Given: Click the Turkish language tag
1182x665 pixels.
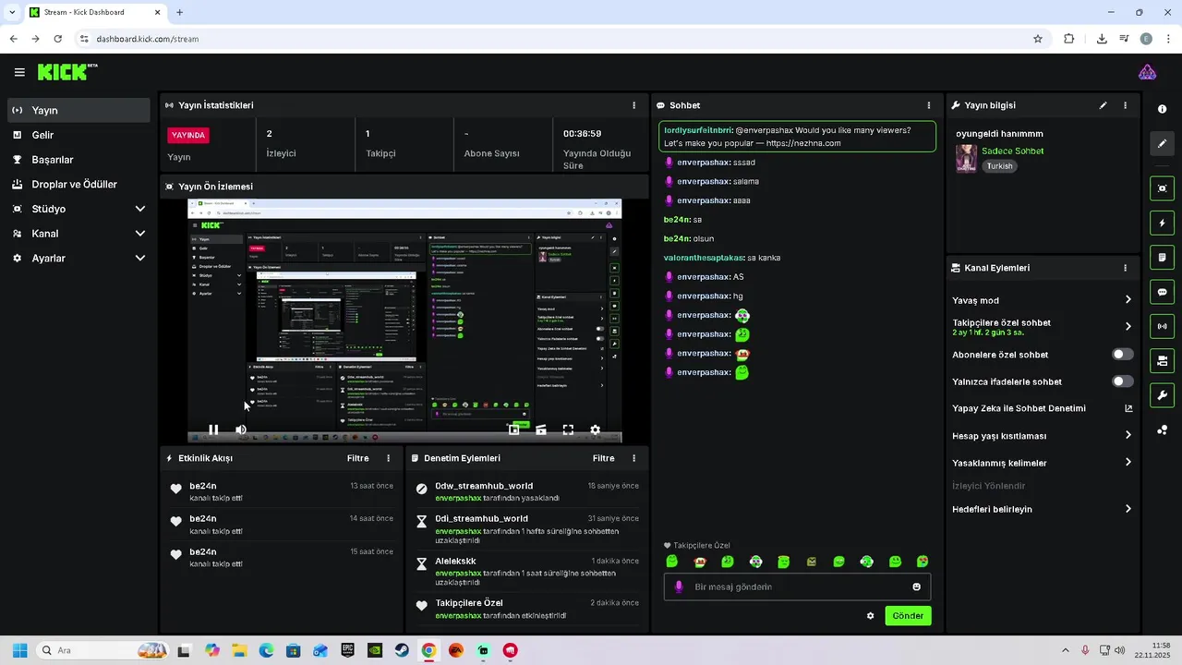Looking at the screenshot, I should pyautogui.click(x=999, y=166).
